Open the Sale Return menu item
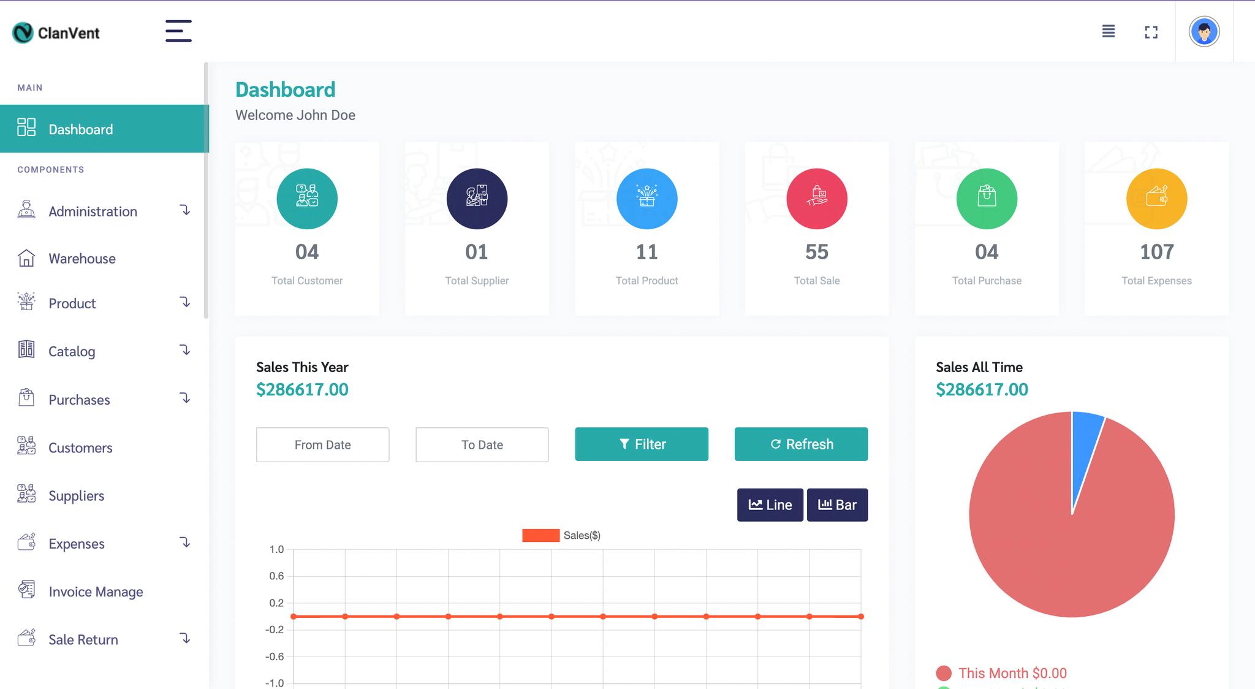The image size is (1255, 689). [x=104, y=639]
